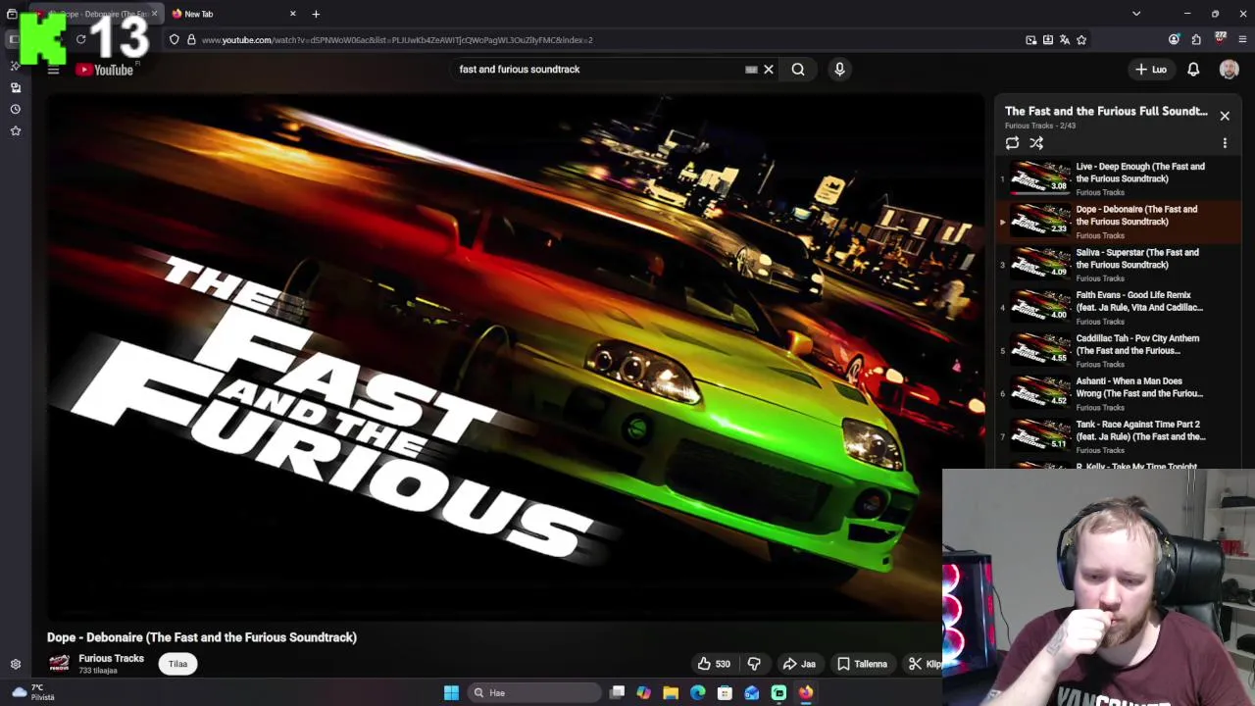This screenshot has width=1255, height=706.
Task: Toggle shuffle playlist
Action: (x=1036, y=143)
